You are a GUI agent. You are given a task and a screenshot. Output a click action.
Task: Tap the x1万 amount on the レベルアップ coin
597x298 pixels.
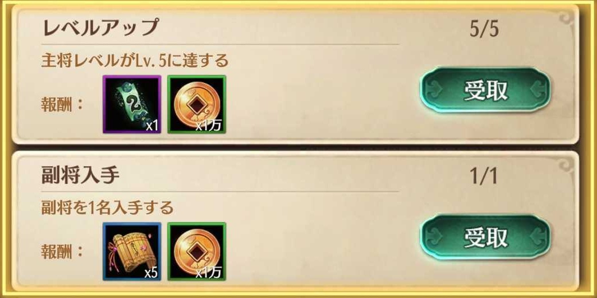(x=209, y=126)
